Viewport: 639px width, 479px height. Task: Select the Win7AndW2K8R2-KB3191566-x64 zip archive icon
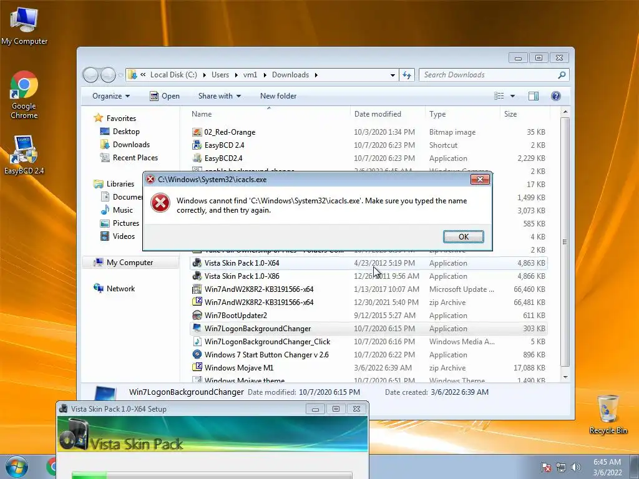click(197, 302)
